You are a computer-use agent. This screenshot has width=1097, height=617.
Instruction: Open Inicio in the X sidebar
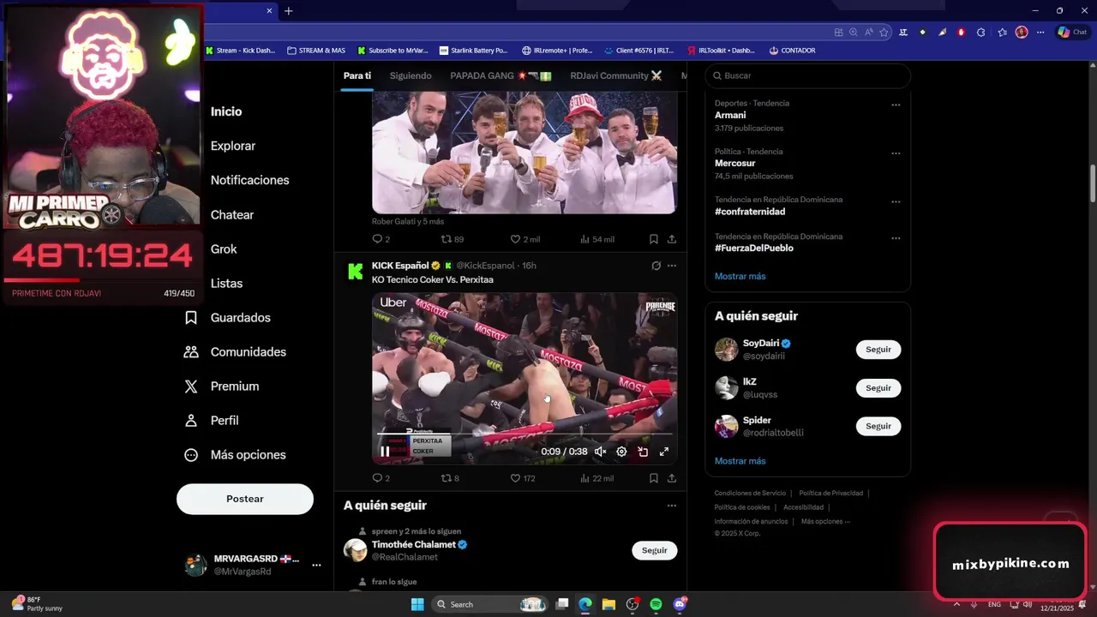(226, 111)
